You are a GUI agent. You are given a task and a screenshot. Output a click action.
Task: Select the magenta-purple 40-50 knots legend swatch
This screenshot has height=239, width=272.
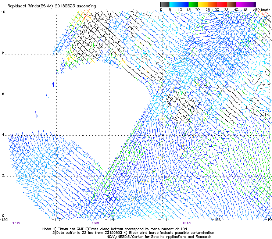point(246,4)
